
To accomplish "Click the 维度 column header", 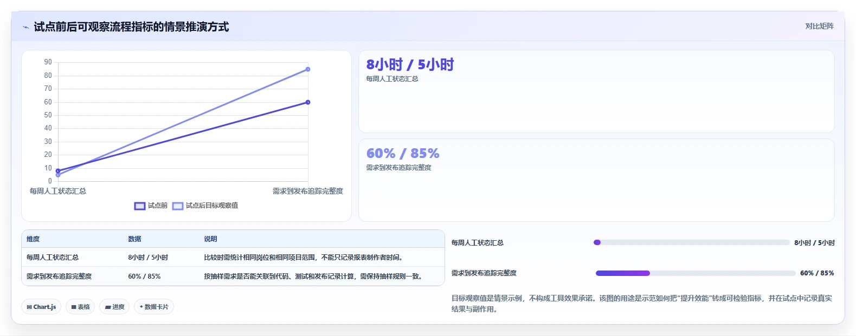I will point(33,239).
